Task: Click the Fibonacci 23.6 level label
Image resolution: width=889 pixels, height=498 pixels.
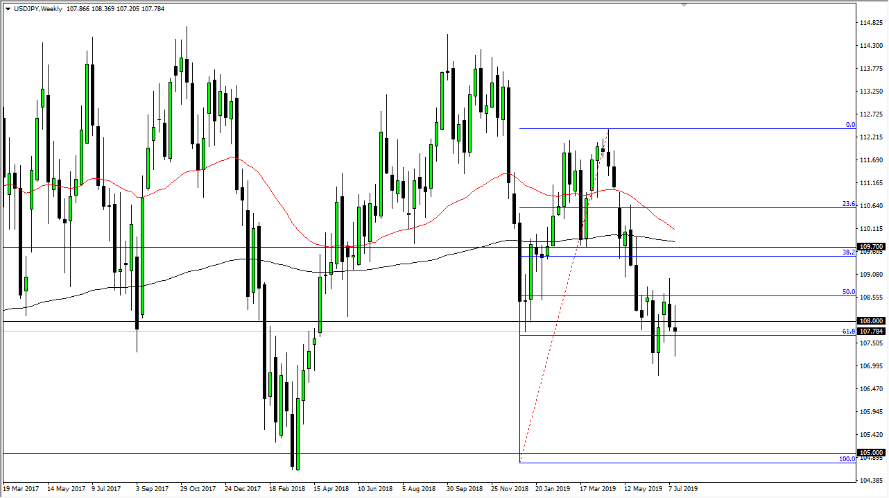Action: (x=848, y=205)
